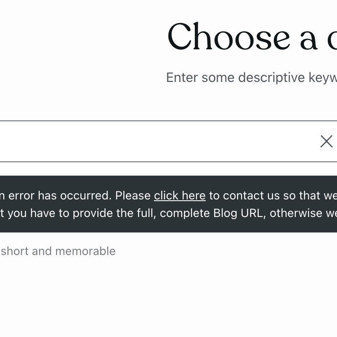Click the word "Choose" in the title

pyautogui.click(x=228, y=37)
